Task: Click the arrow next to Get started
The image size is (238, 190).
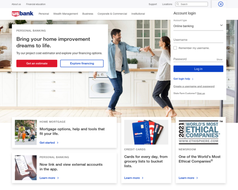Action: (57, 143)
